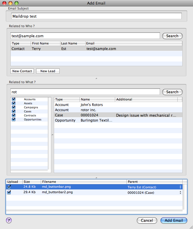Focus the test@sample.com search field
The height and width of the screenshot is (229, 193).
pos(85,36)
